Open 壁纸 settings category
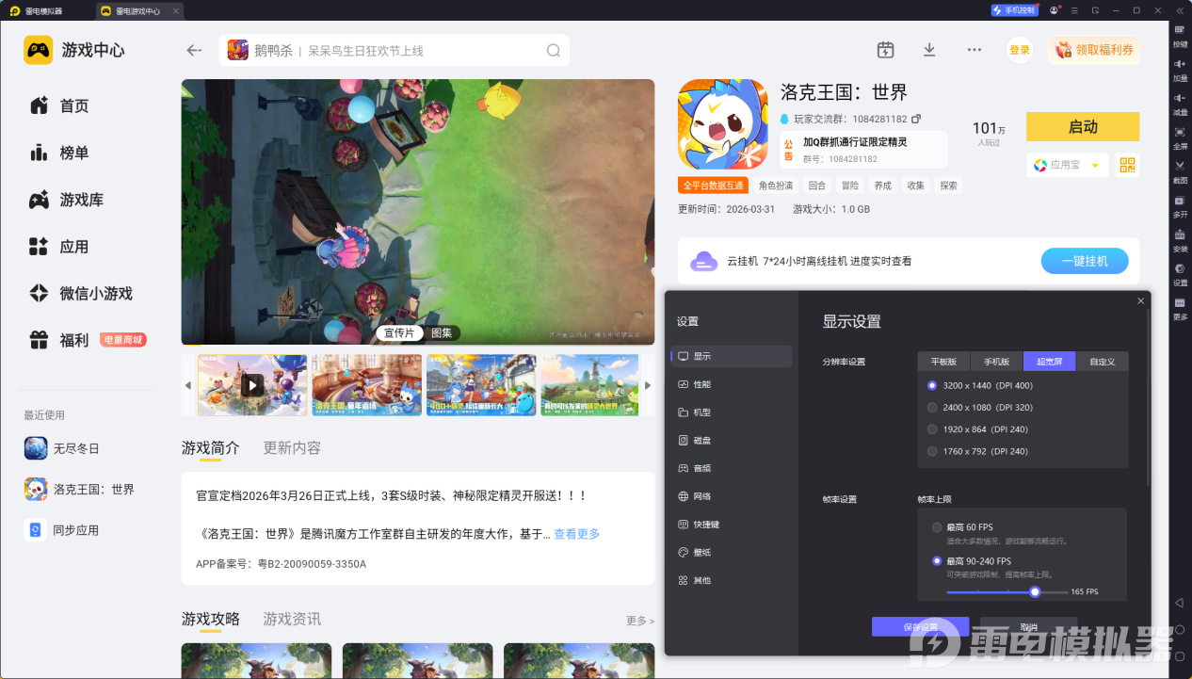 pyautogui.click(x=732, y=552)
